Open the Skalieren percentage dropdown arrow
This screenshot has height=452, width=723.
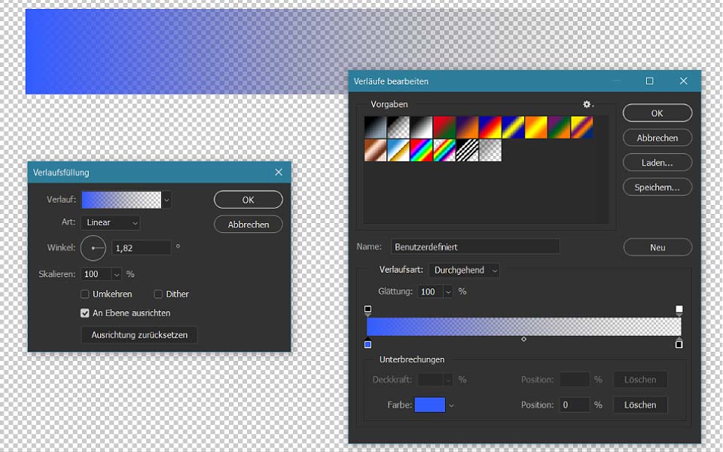117,274
